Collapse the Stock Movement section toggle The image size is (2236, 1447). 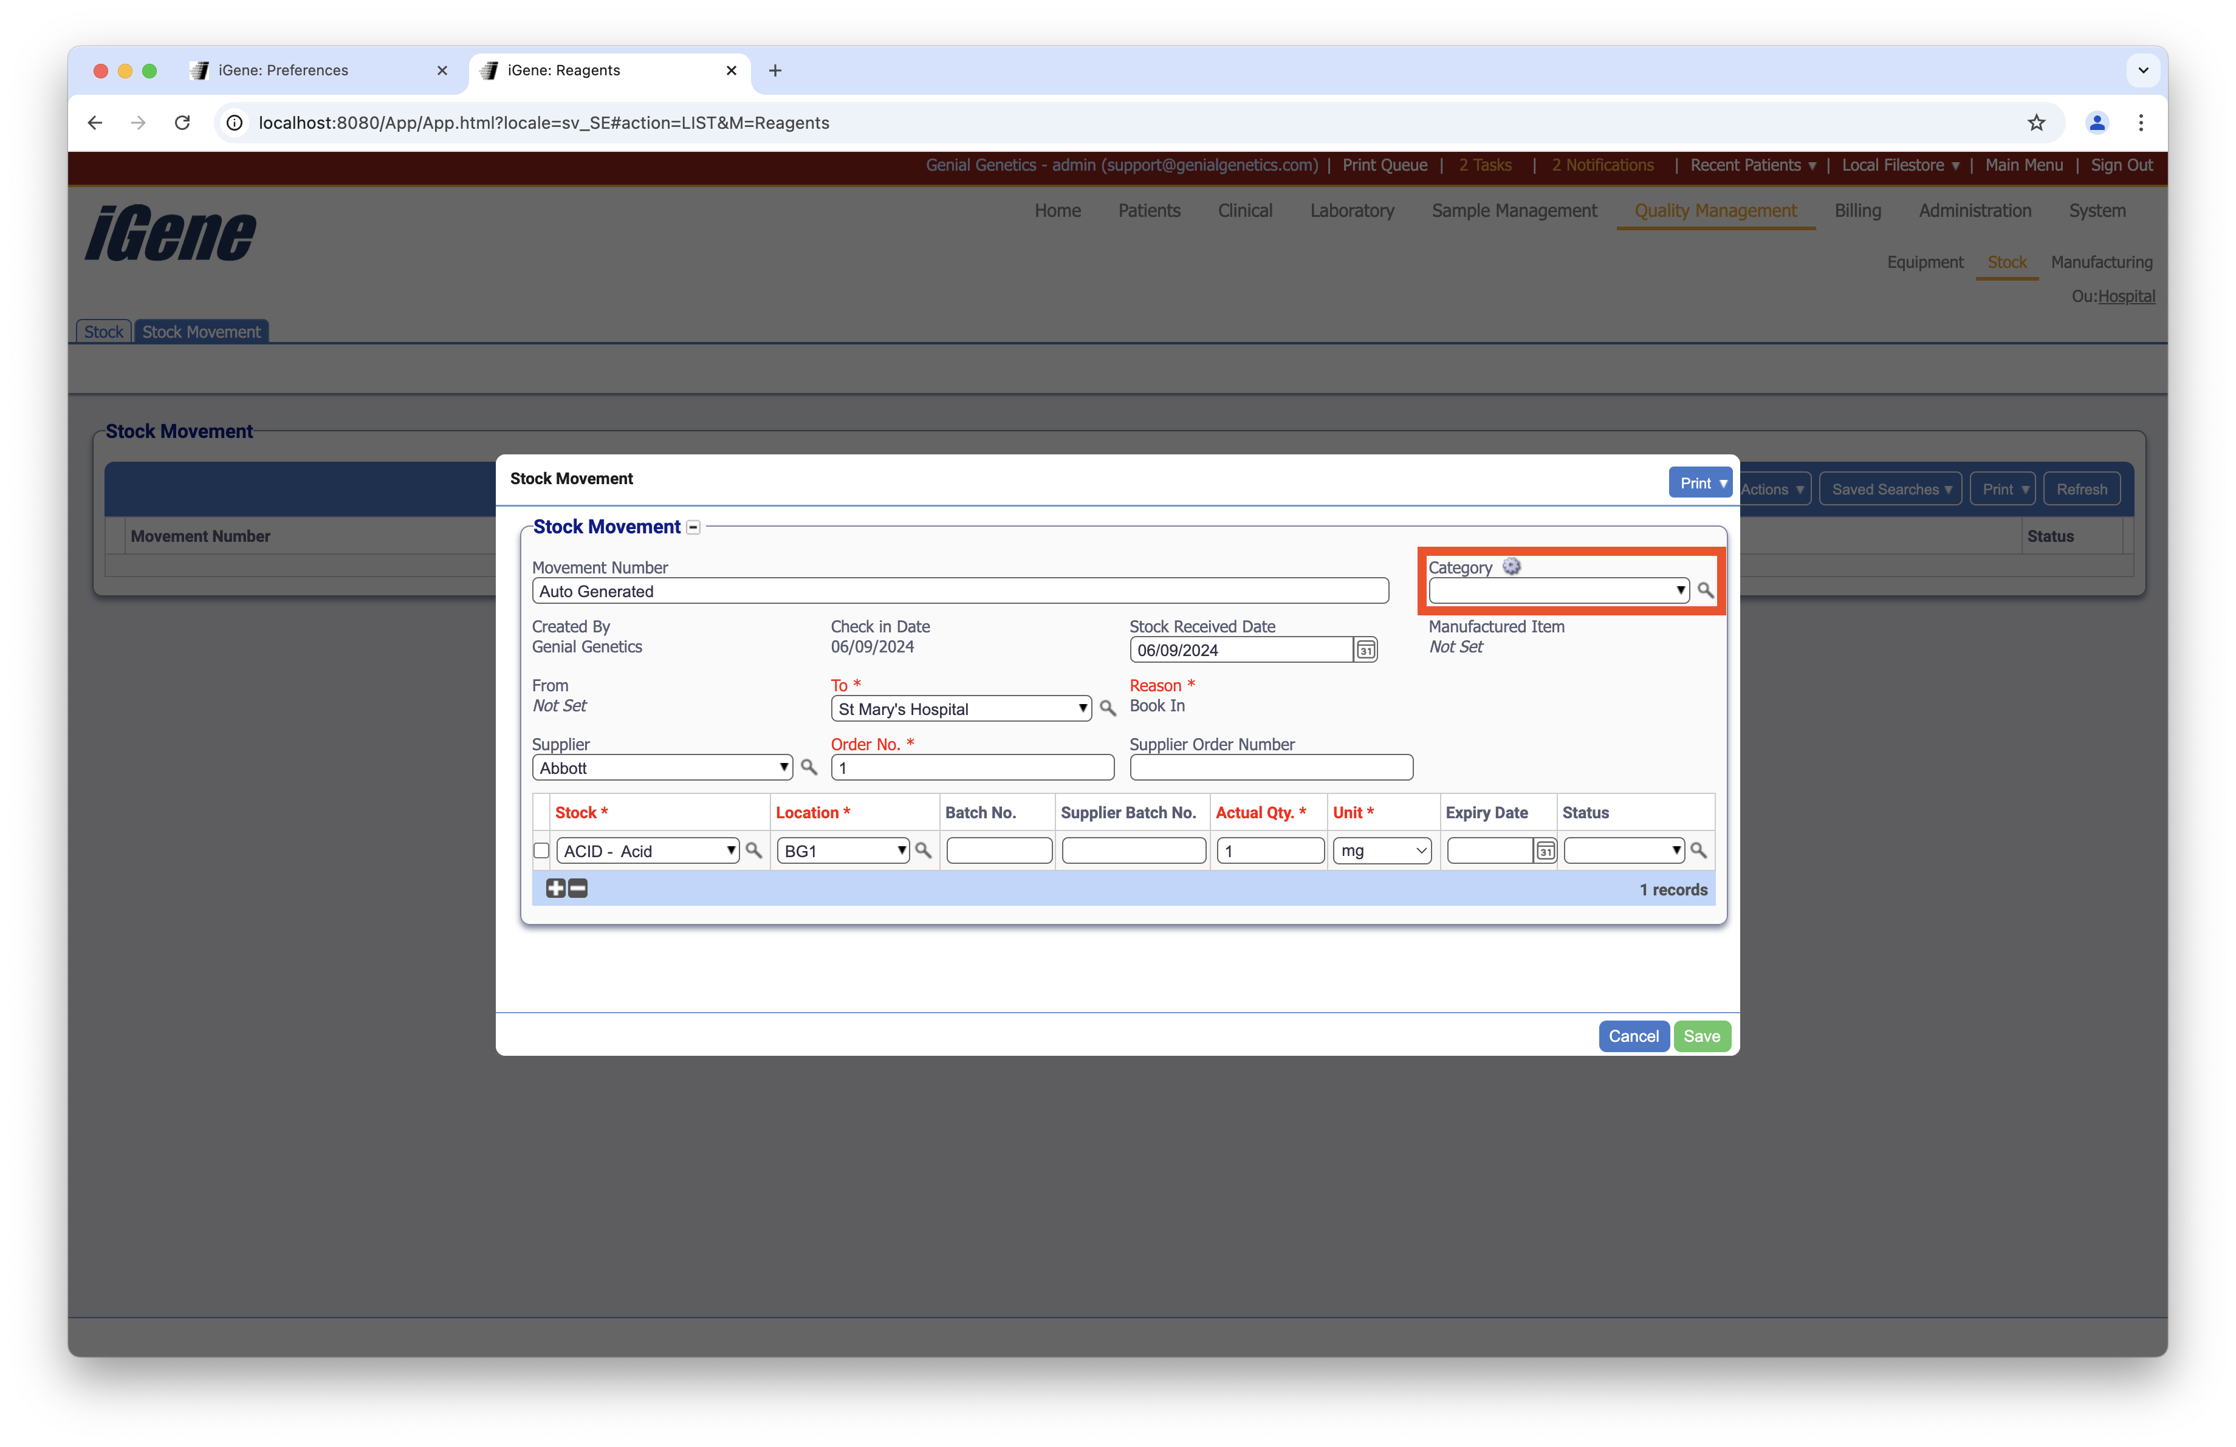pyautogui.click(x=693, y=528)
